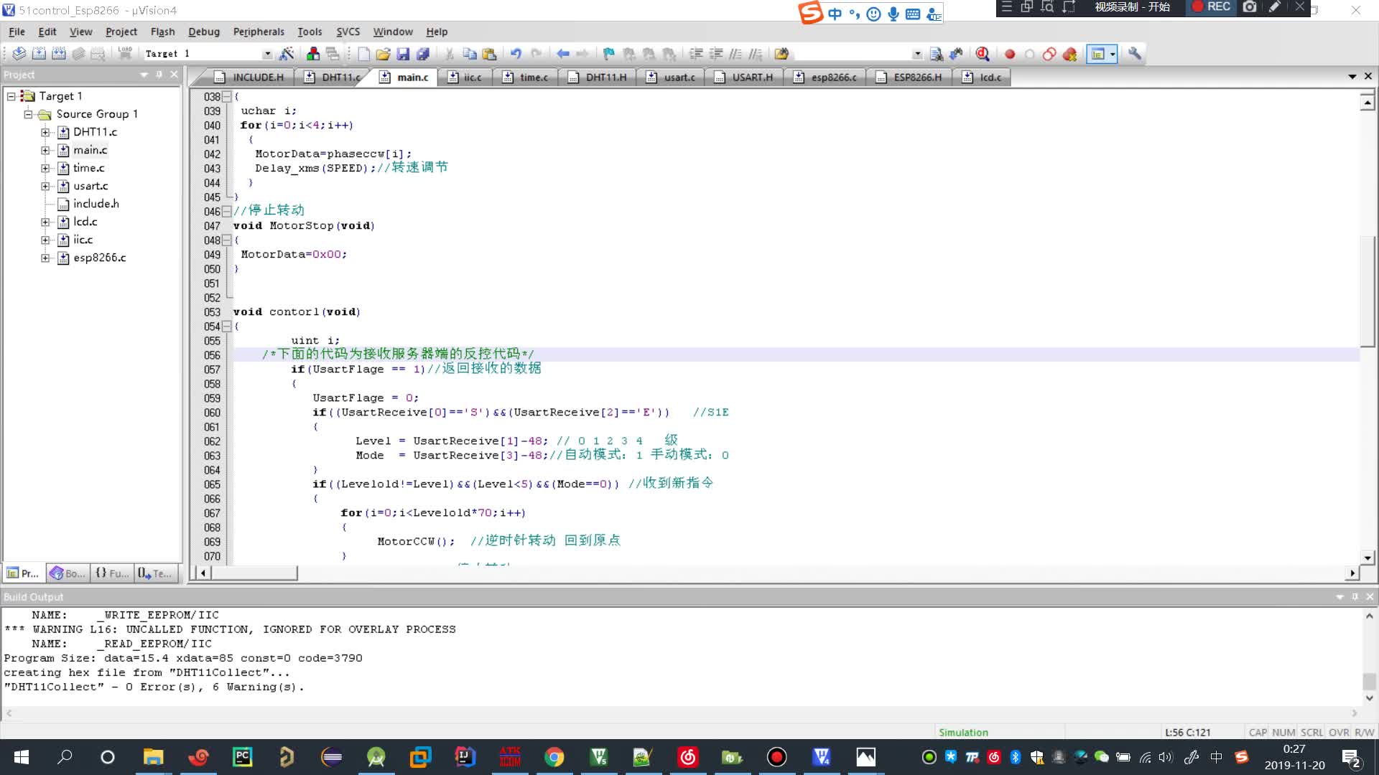Click the esp8266.c source file tab
Screen dimensions: 1379x775
coord(833,77)
